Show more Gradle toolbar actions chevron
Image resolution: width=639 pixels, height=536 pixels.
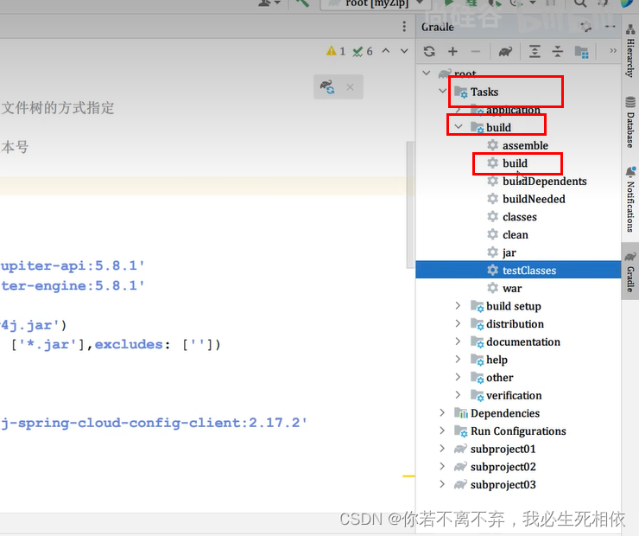point(613,51)
